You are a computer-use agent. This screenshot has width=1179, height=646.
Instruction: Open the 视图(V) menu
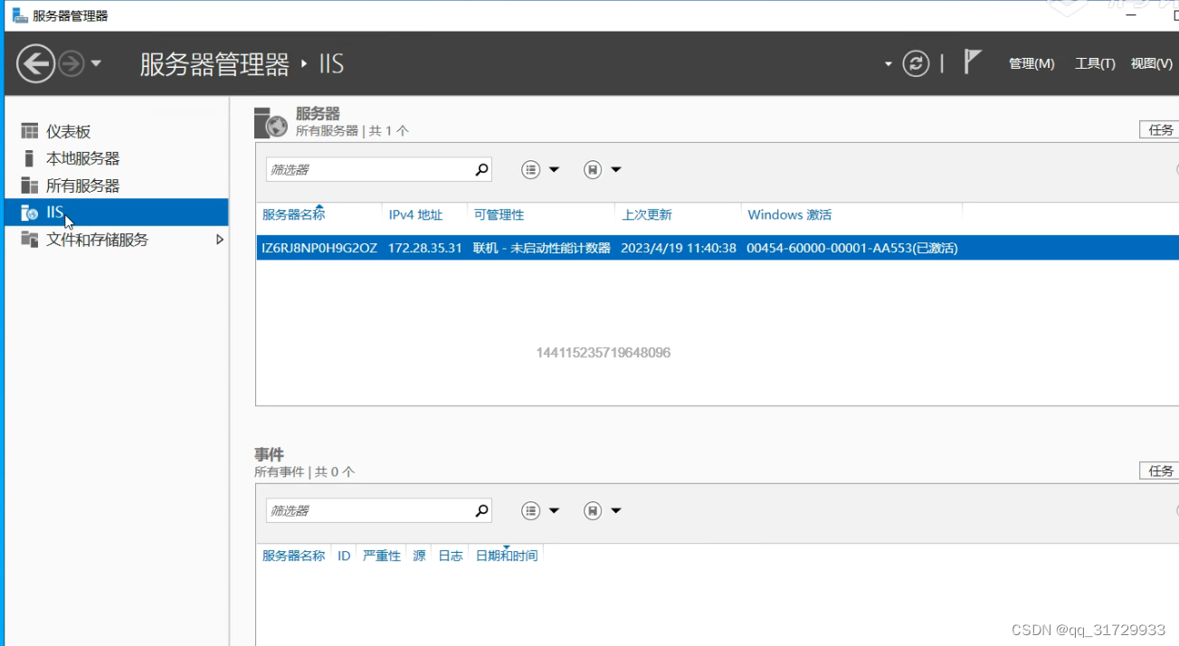(1150, 63)
